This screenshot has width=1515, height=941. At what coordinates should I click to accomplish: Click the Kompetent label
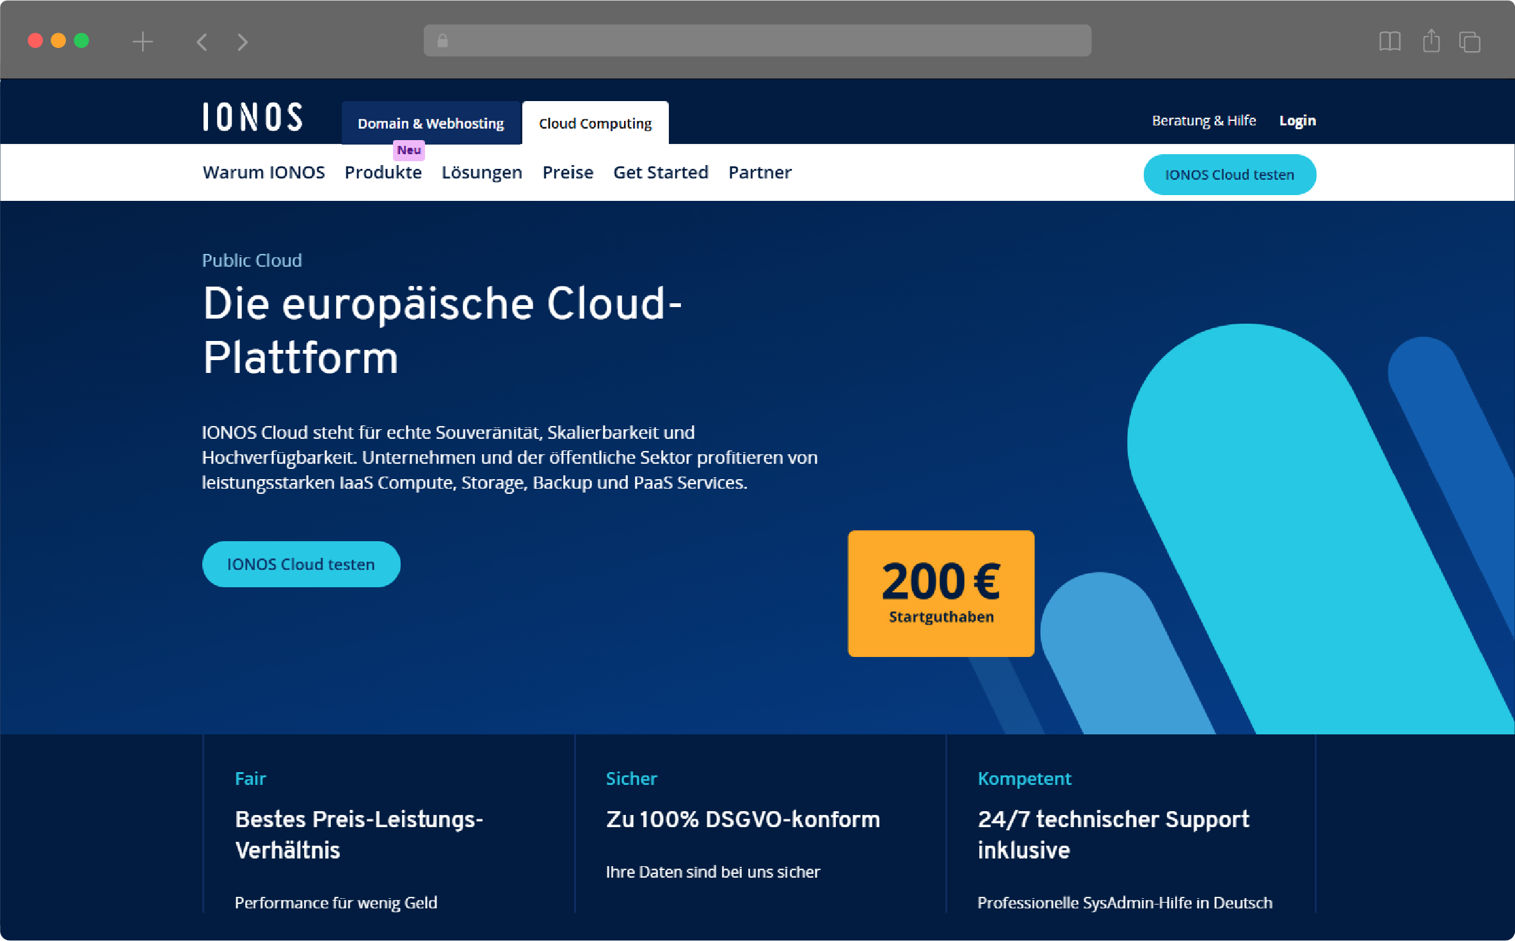coord(1024,779)
